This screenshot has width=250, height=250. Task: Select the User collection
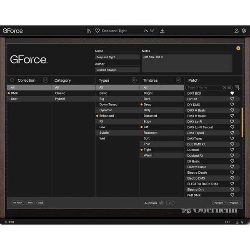[29, 99]
